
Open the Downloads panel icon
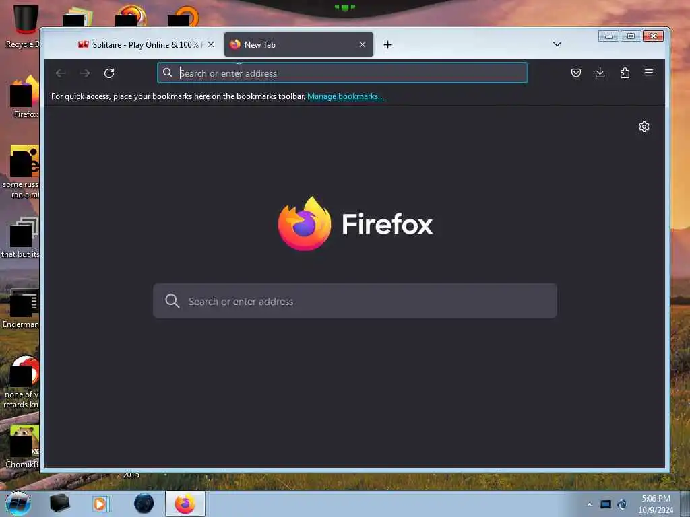(x=600, y=73)
